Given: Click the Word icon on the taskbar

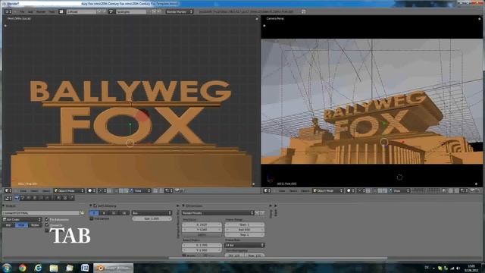Looking at the screenshot, I should point(85,268).
